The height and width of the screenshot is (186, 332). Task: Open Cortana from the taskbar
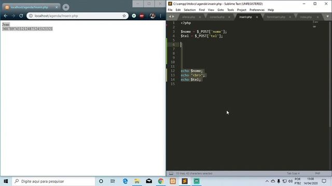(x=101, y=181)
